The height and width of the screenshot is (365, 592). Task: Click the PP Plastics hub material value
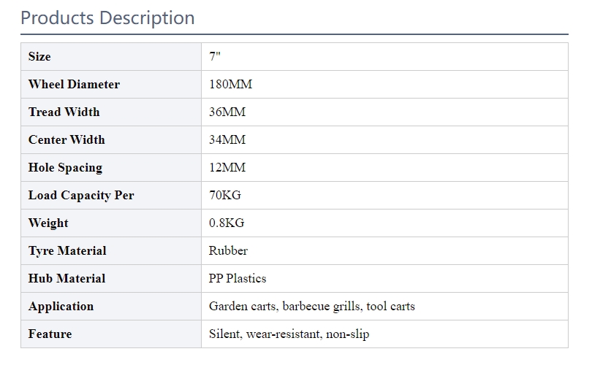[238, 279]
